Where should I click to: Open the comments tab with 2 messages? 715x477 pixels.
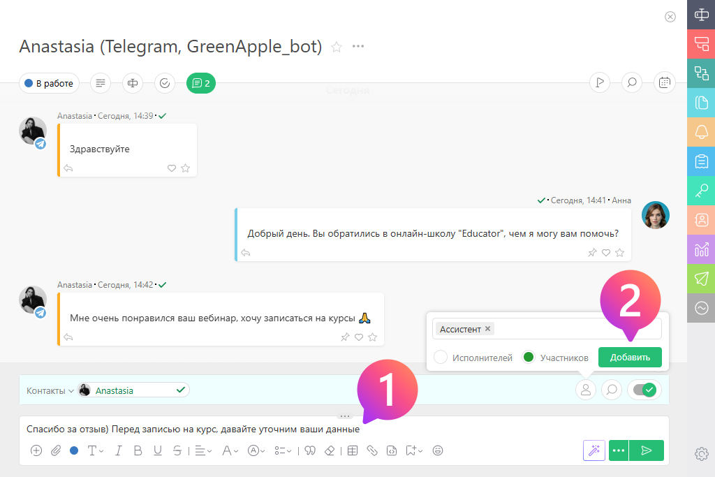(x=201, y=83)
